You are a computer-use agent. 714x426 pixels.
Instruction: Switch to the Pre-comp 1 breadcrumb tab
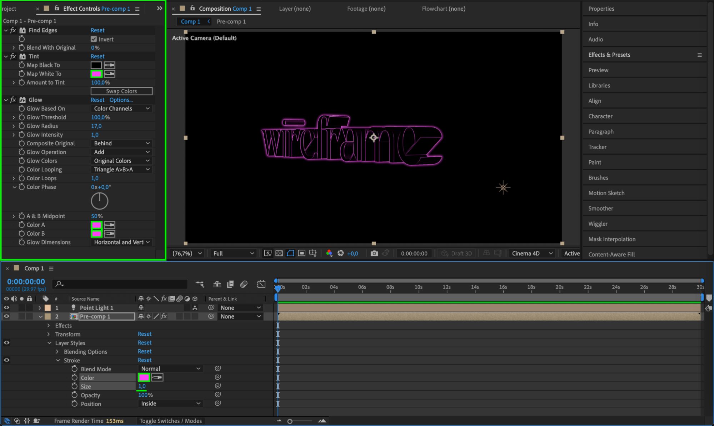[x=231, y=21]
